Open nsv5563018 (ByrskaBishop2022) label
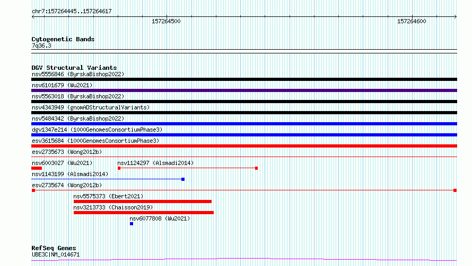The image size is (472, 266). point(78,96)
